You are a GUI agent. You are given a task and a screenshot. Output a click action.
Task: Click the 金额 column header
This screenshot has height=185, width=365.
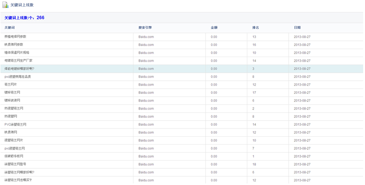[214, 28]
